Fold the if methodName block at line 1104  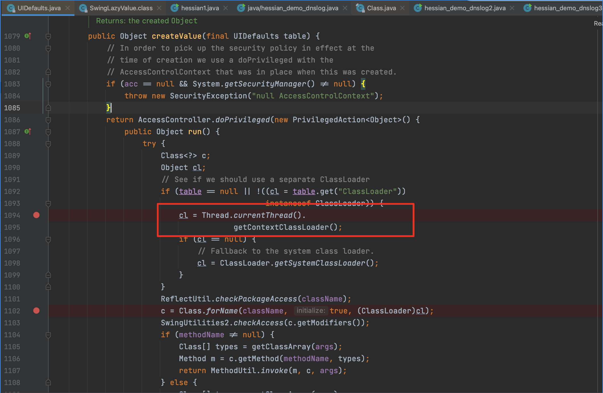point(48,335)
